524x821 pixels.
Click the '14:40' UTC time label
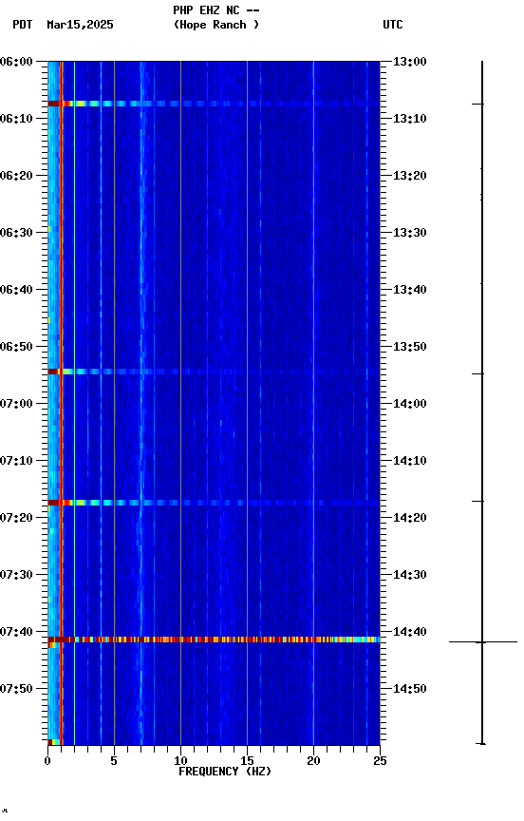click(410, 633)
